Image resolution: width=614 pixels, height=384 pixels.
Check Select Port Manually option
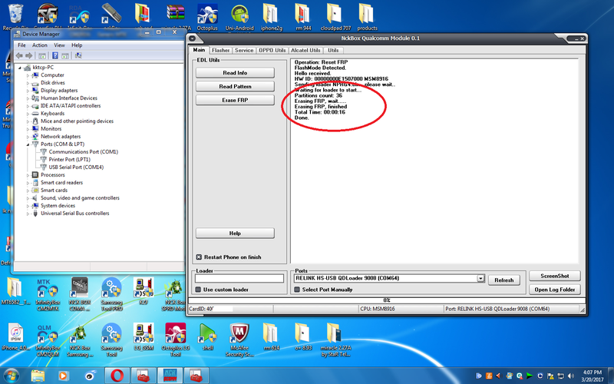[298, 290]
